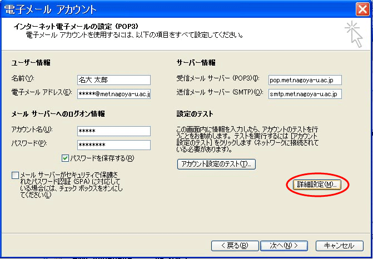Uncheck パスワードを保存する checkbox
This screenshot has height=259, width=373.
tap(65, 158)
